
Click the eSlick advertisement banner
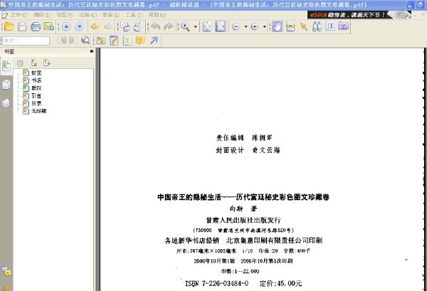pyautogui.click(x=359, y=15)
